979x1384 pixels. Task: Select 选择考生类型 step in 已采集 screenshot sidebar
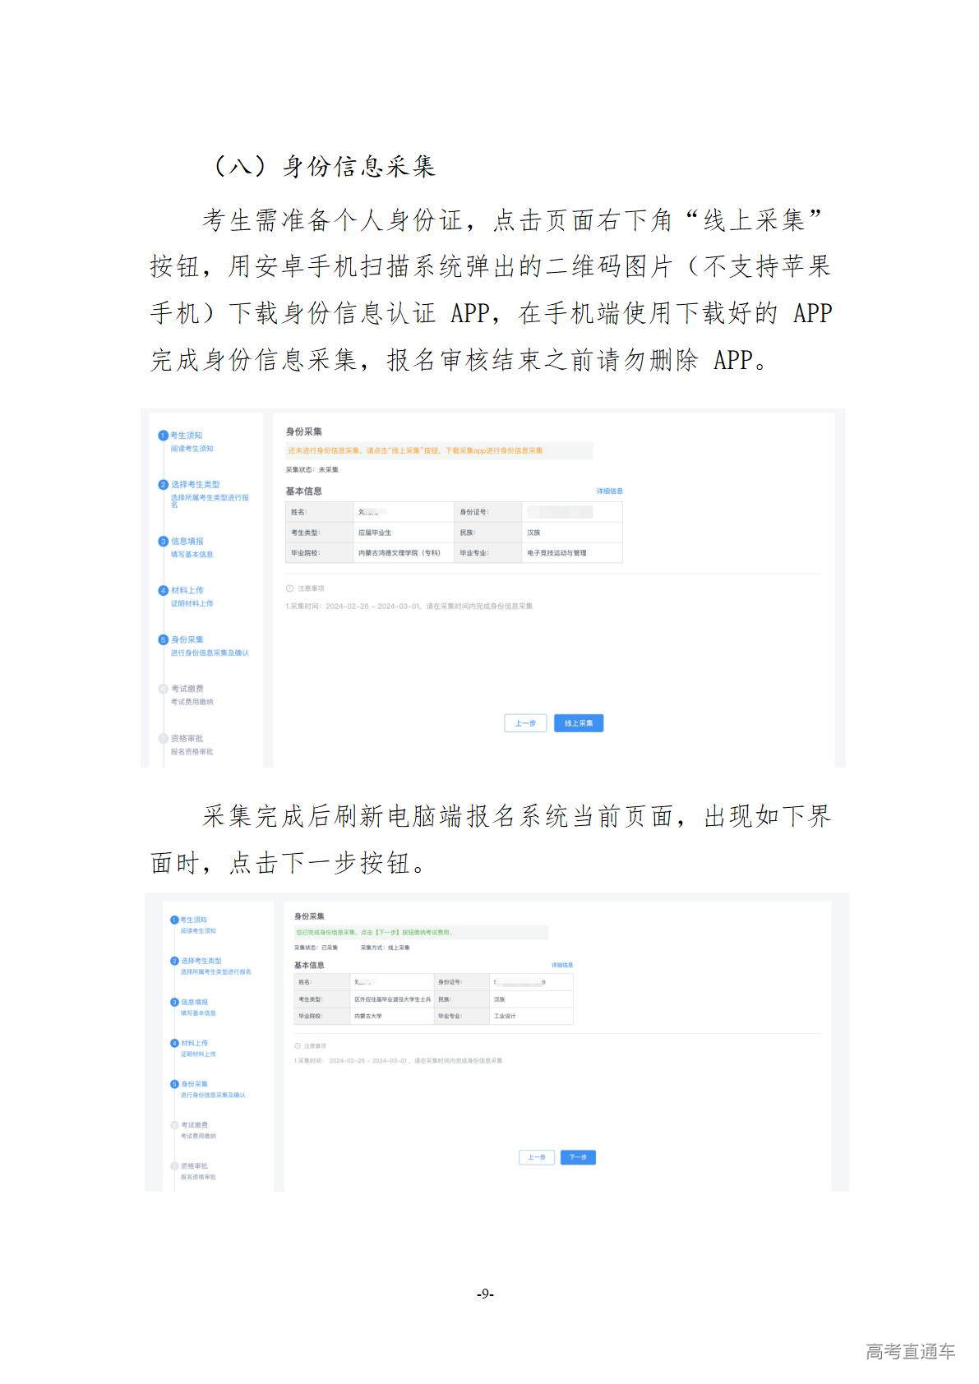pos(201,961)
